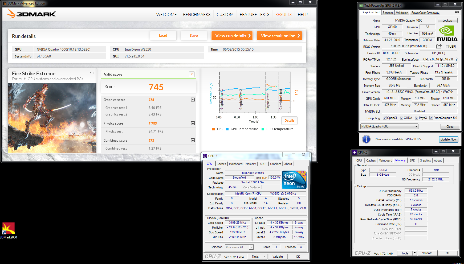Viewport: 464px width, 264px height.
Task: Click the NVIDIA logo in GPU-Z
Action: pos(447,34)
